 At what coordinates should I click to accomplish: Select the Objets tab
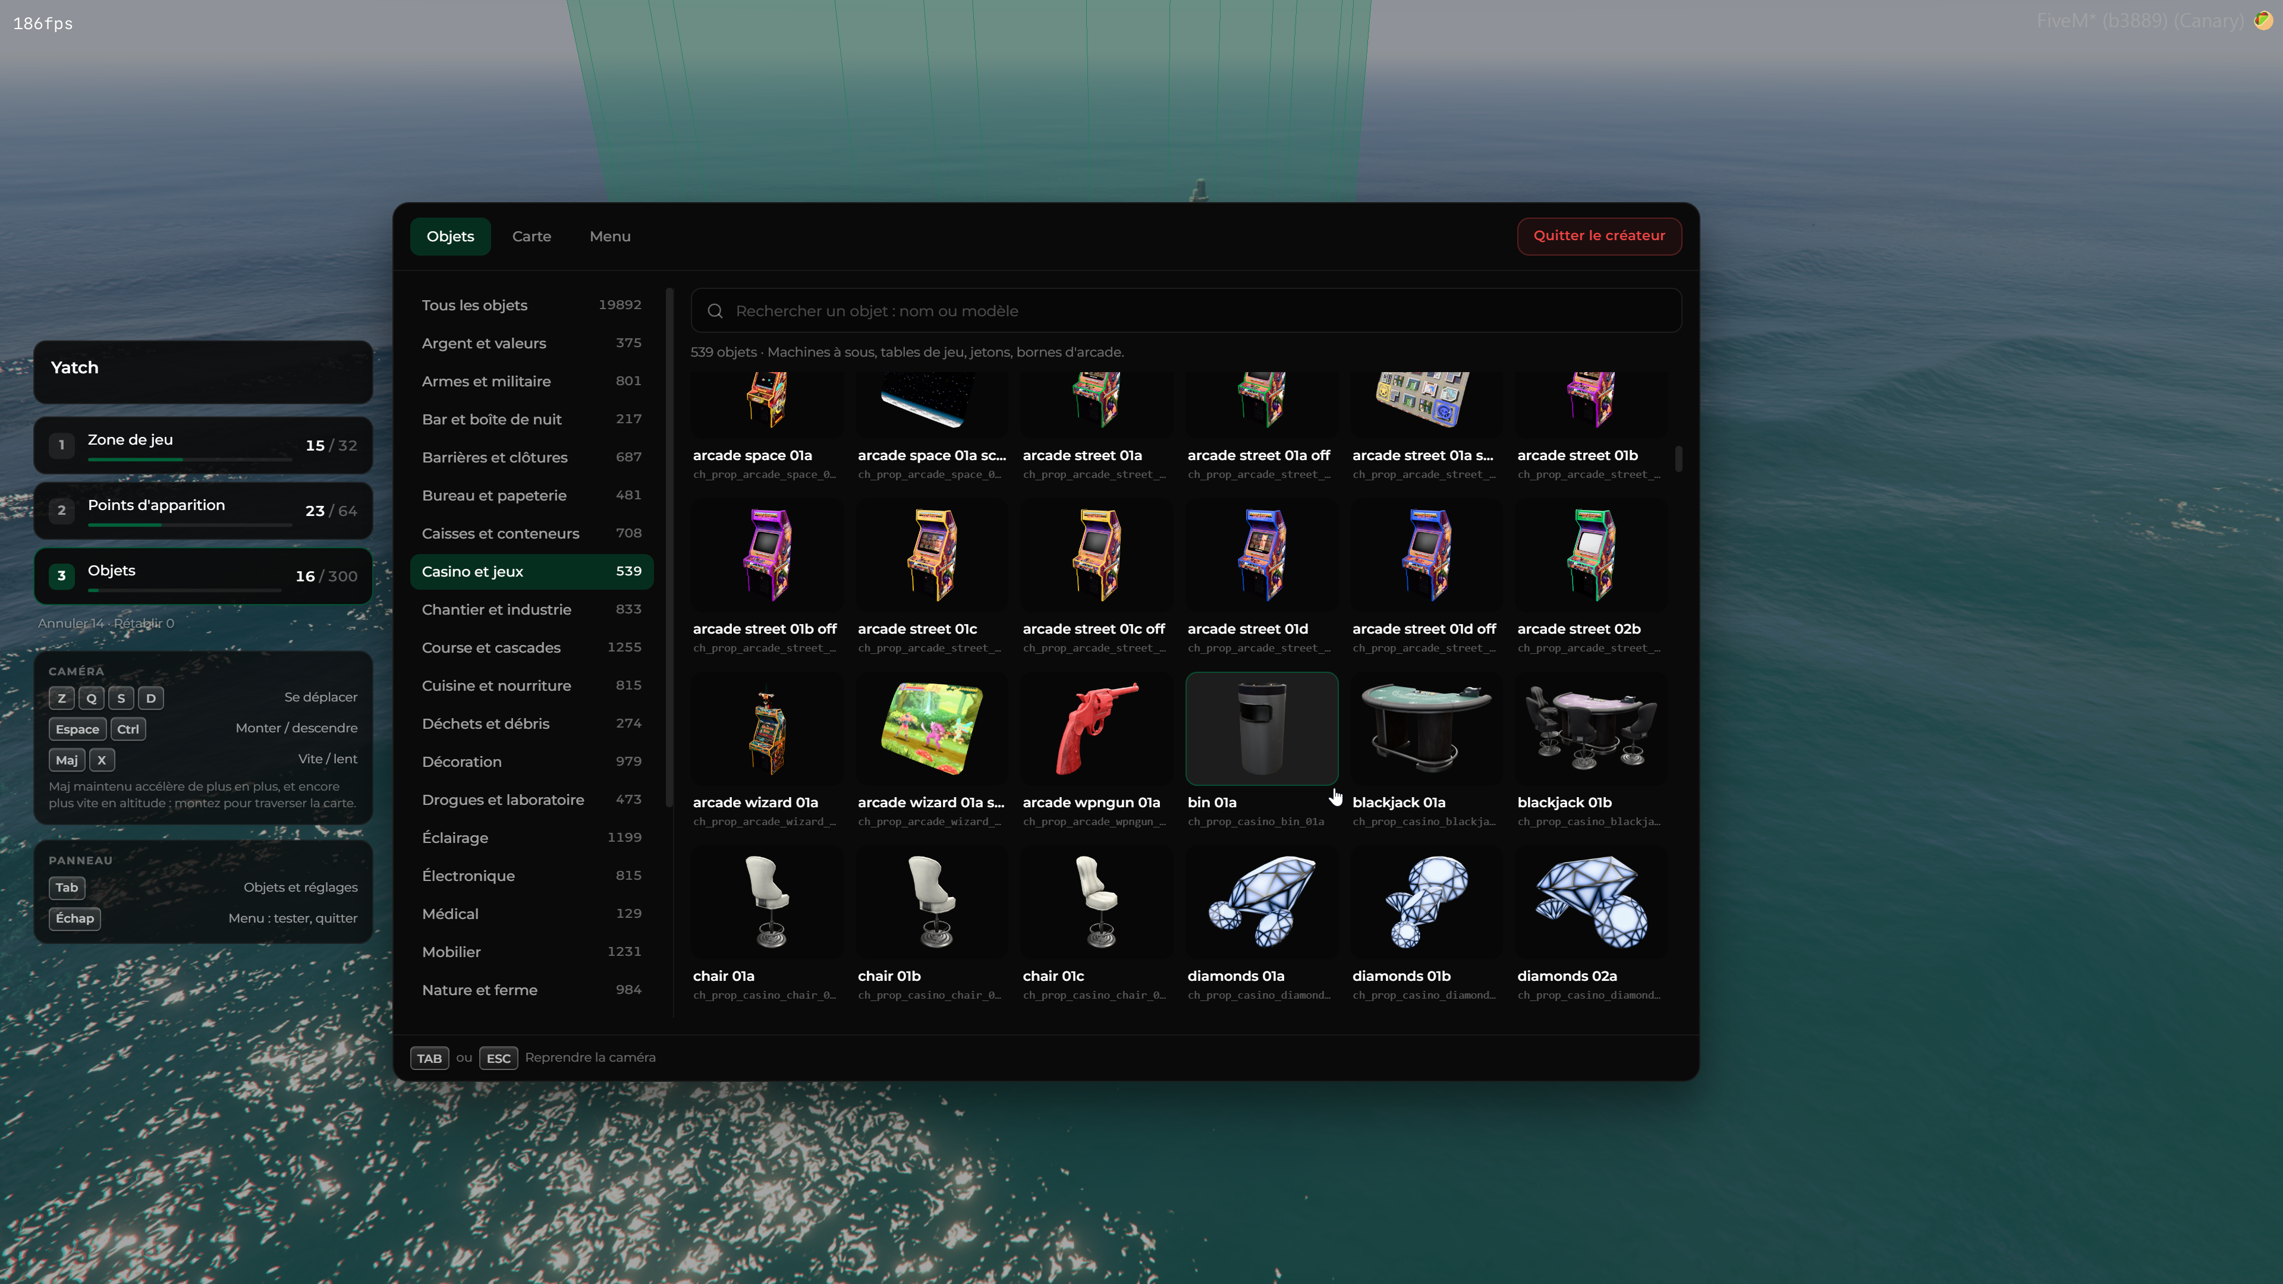point(450,237)
